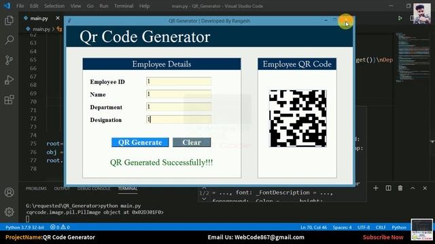Focus the Employee ID input field

179,81
